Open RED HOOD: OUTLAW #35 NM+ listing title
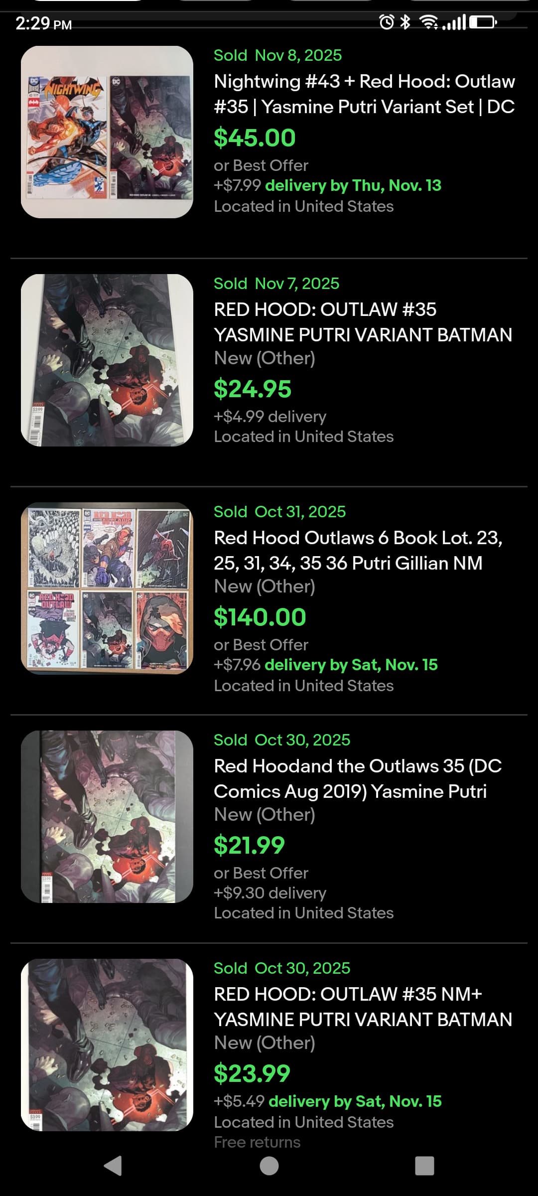Image resolution: width=538 pixels, height=1196 pixels. pyautogui.click(x=363, y=1007)
